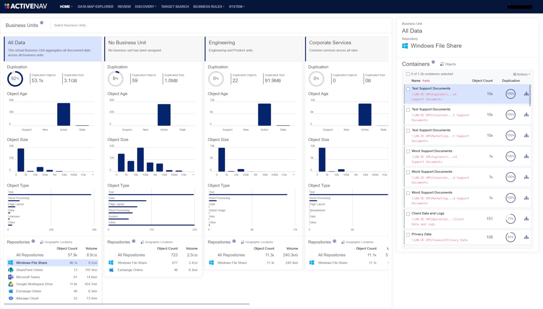Open the BUSINESS RULES dropdown

click(x=209, y=7)
